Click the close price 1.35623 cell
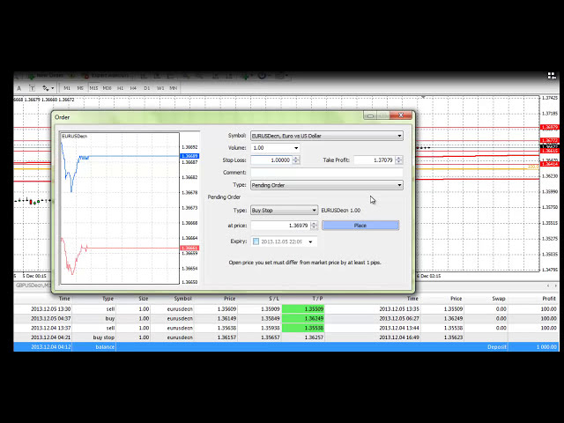 tap(453, 338)
